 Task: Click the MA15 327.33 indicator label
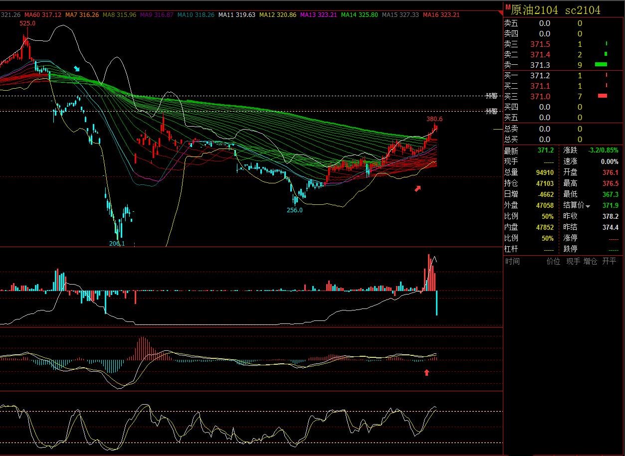[401, 15]
